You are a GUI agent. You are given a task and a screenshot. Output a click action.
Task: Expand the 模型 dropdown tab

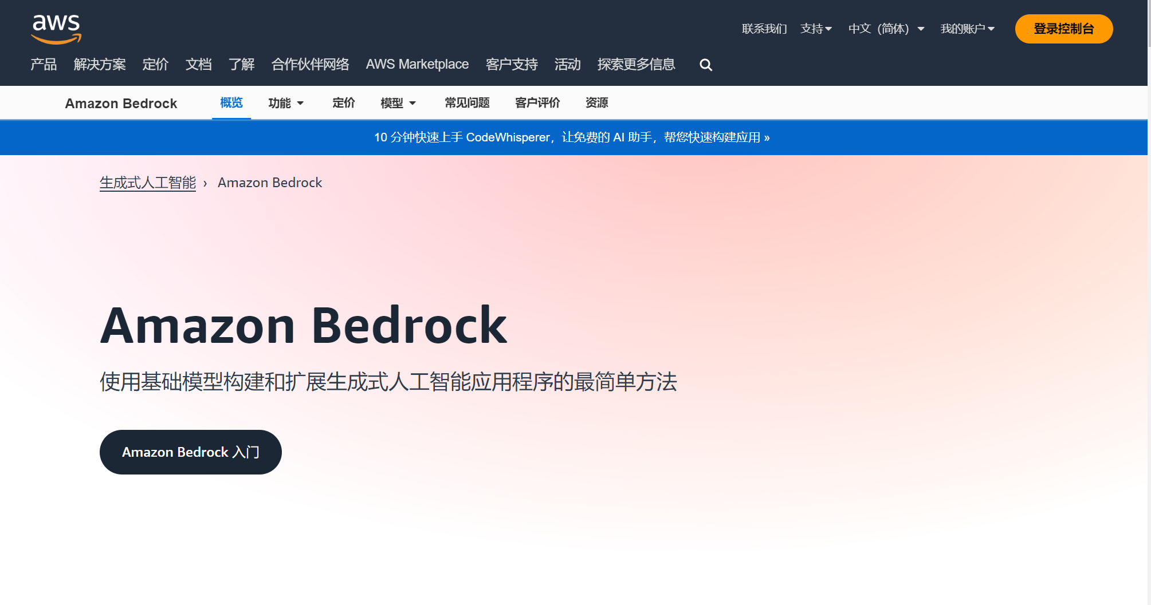pyautogui.click(x=398, y=103)
